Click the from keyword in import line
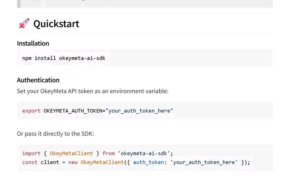The height and width of the screenshot is (179, 292). click(x=109, y=153)
